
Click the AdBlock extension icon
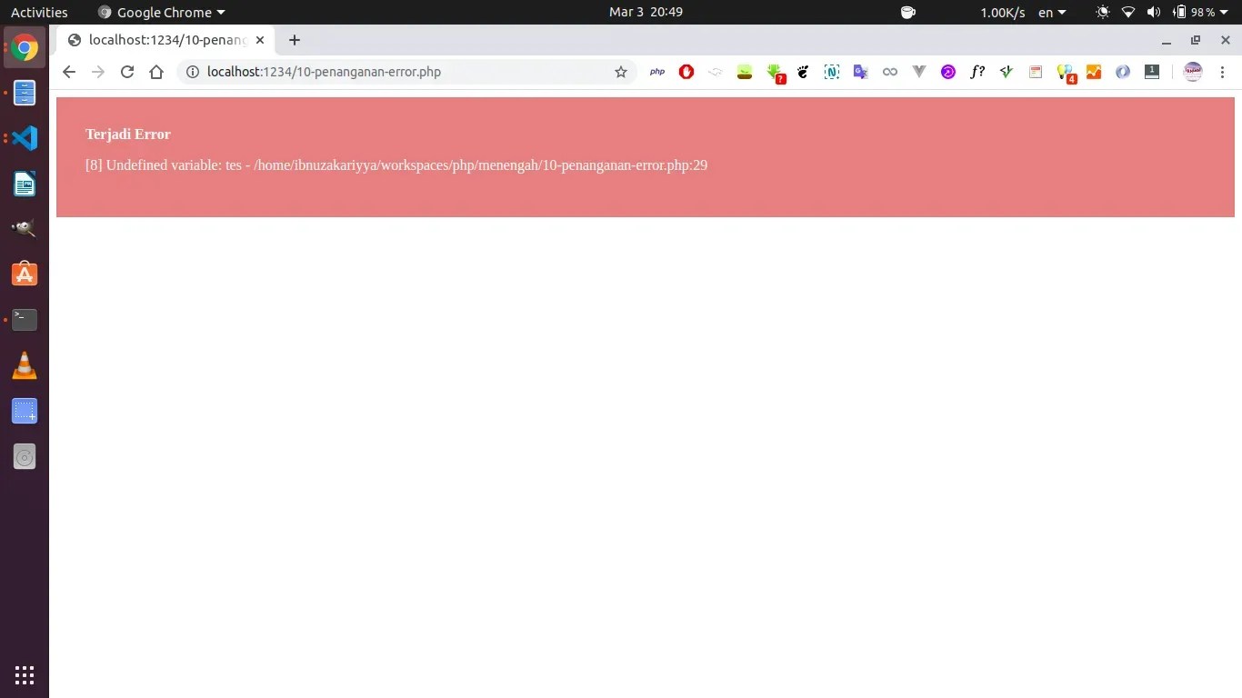click(686, 72)
